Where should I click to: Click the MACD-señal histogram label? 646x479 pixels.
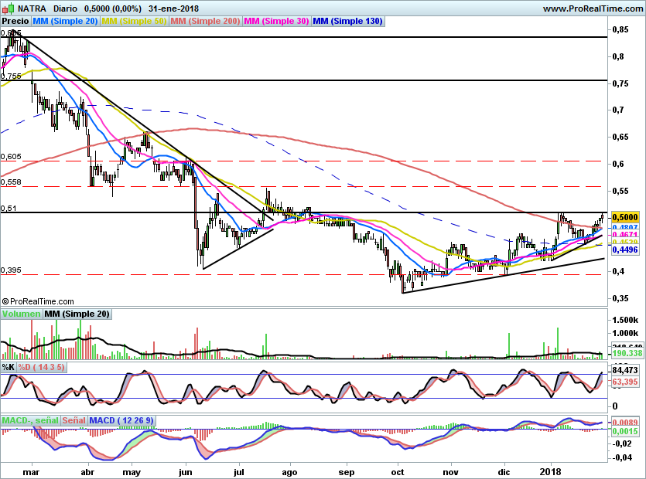point(29,420)
